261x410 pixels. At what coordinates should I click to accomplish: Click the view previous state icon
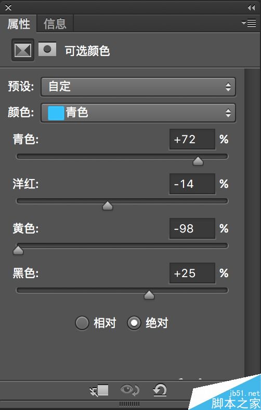130,390
